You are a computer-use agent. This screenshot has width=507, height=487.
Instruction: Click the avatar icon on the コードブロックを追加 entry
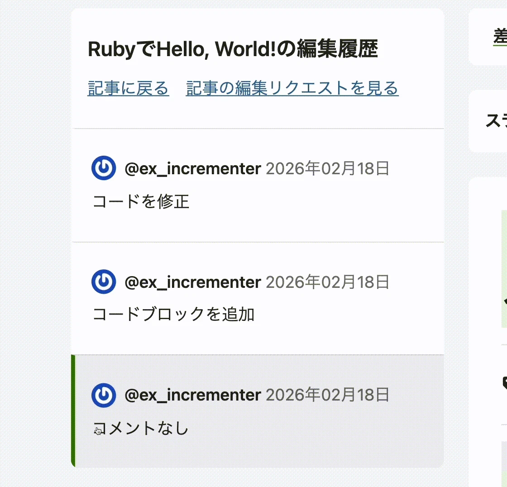(x=104, y=282)
